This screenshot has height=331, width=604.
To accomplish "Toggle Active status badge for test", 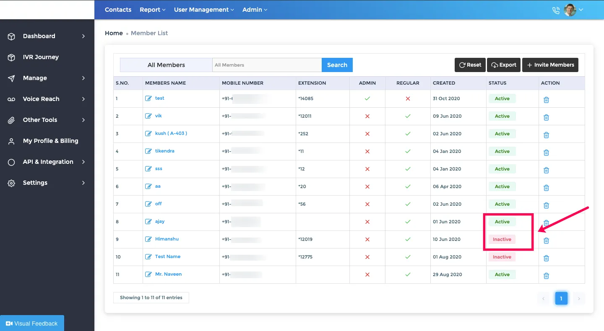I will point(502,98).
